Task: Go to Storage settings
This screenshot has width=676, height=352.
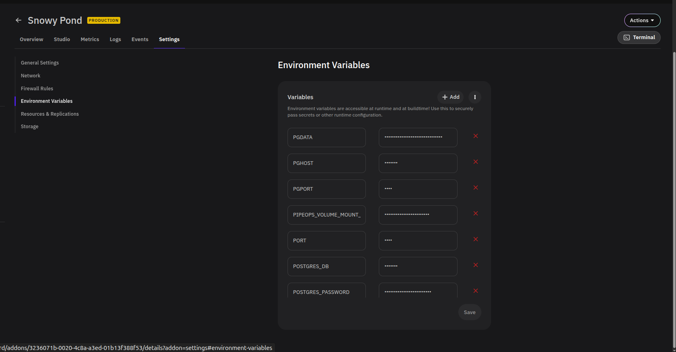Action: click(30, 127)
